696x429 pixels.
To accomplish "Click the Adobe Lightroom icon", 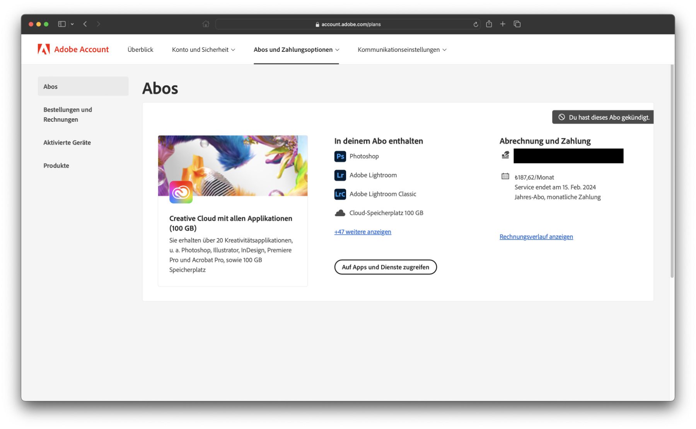I will (339, 175).
